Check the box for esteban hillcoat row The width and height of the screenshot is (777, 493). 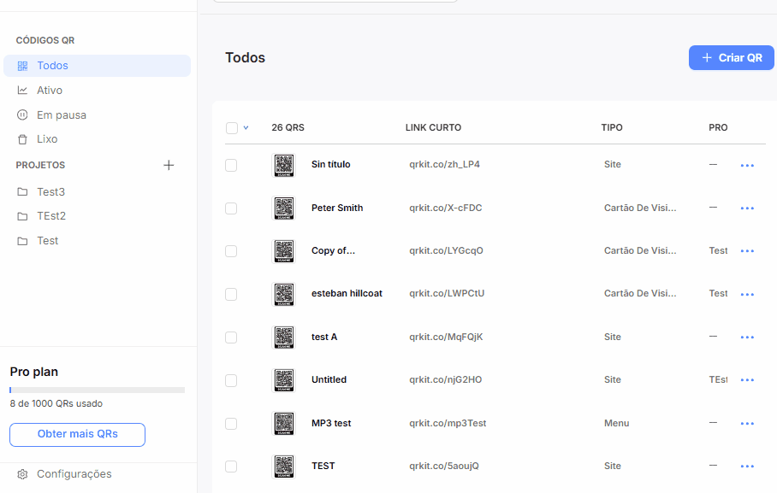(231, 294)
